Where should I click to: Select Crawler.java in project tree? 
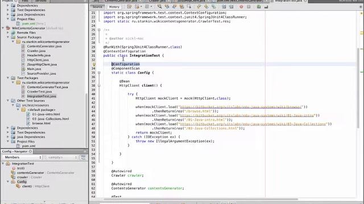click(x=36, y=50)
